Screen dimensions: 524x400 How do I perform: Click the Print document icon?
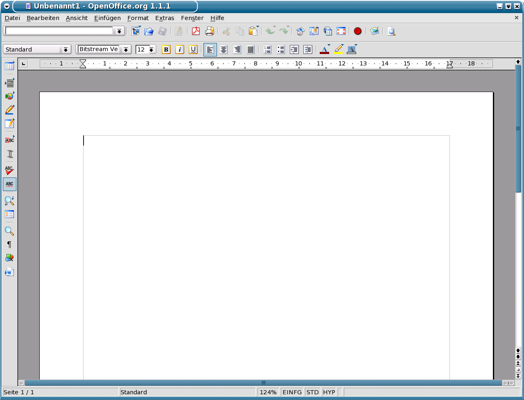tap(209, 31)
